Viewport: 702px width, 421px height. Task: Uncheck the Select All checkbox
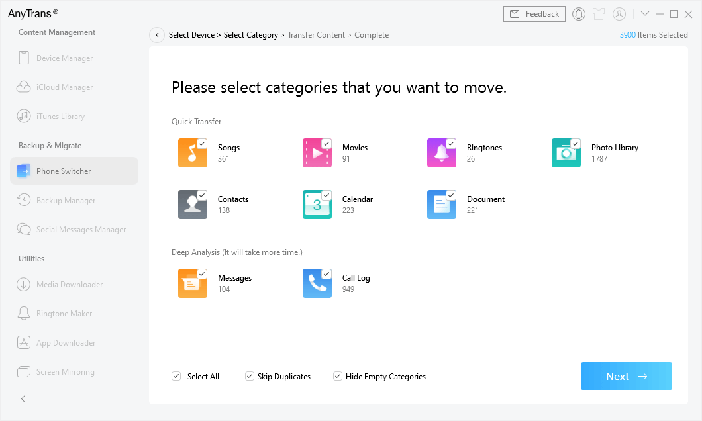coord(176,376)
